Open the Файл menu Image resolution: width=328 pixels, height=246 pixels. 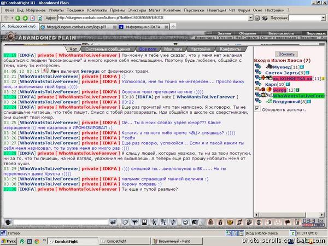tap(9, 10)
